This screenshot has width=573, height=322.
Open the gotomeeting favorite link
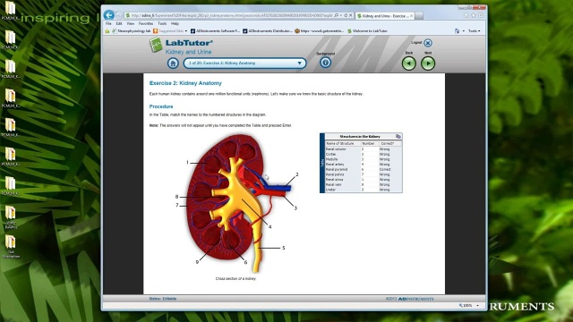(x=319, y=31)
